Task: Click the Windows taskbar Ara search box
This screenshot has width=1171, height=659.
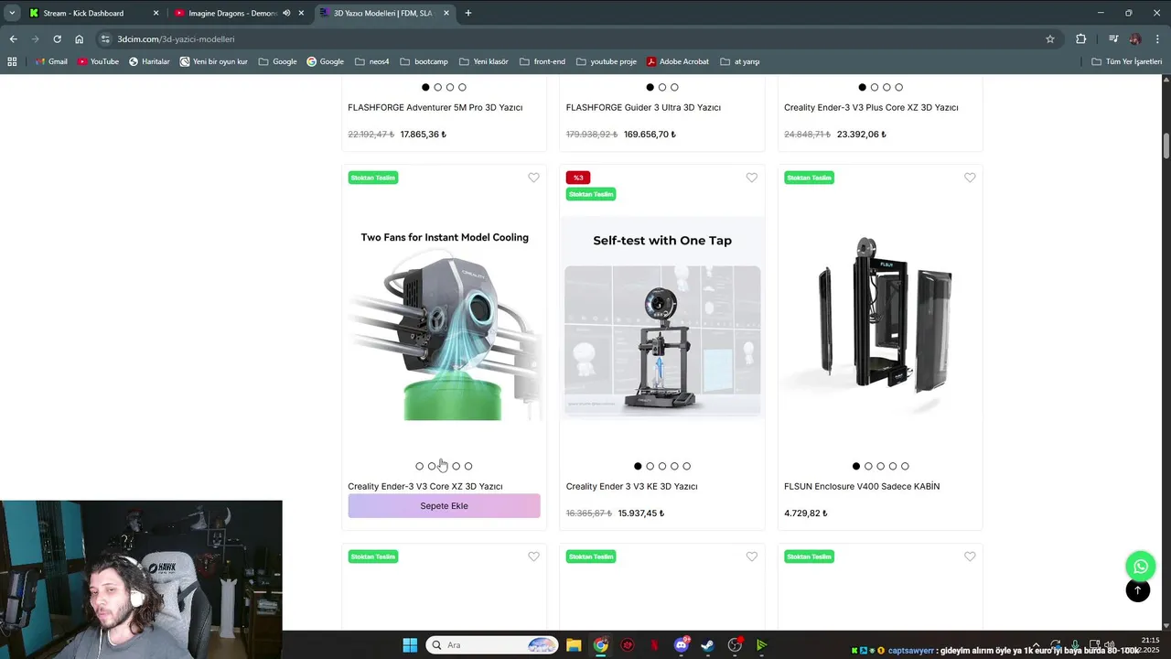Action: coord(492,645)
